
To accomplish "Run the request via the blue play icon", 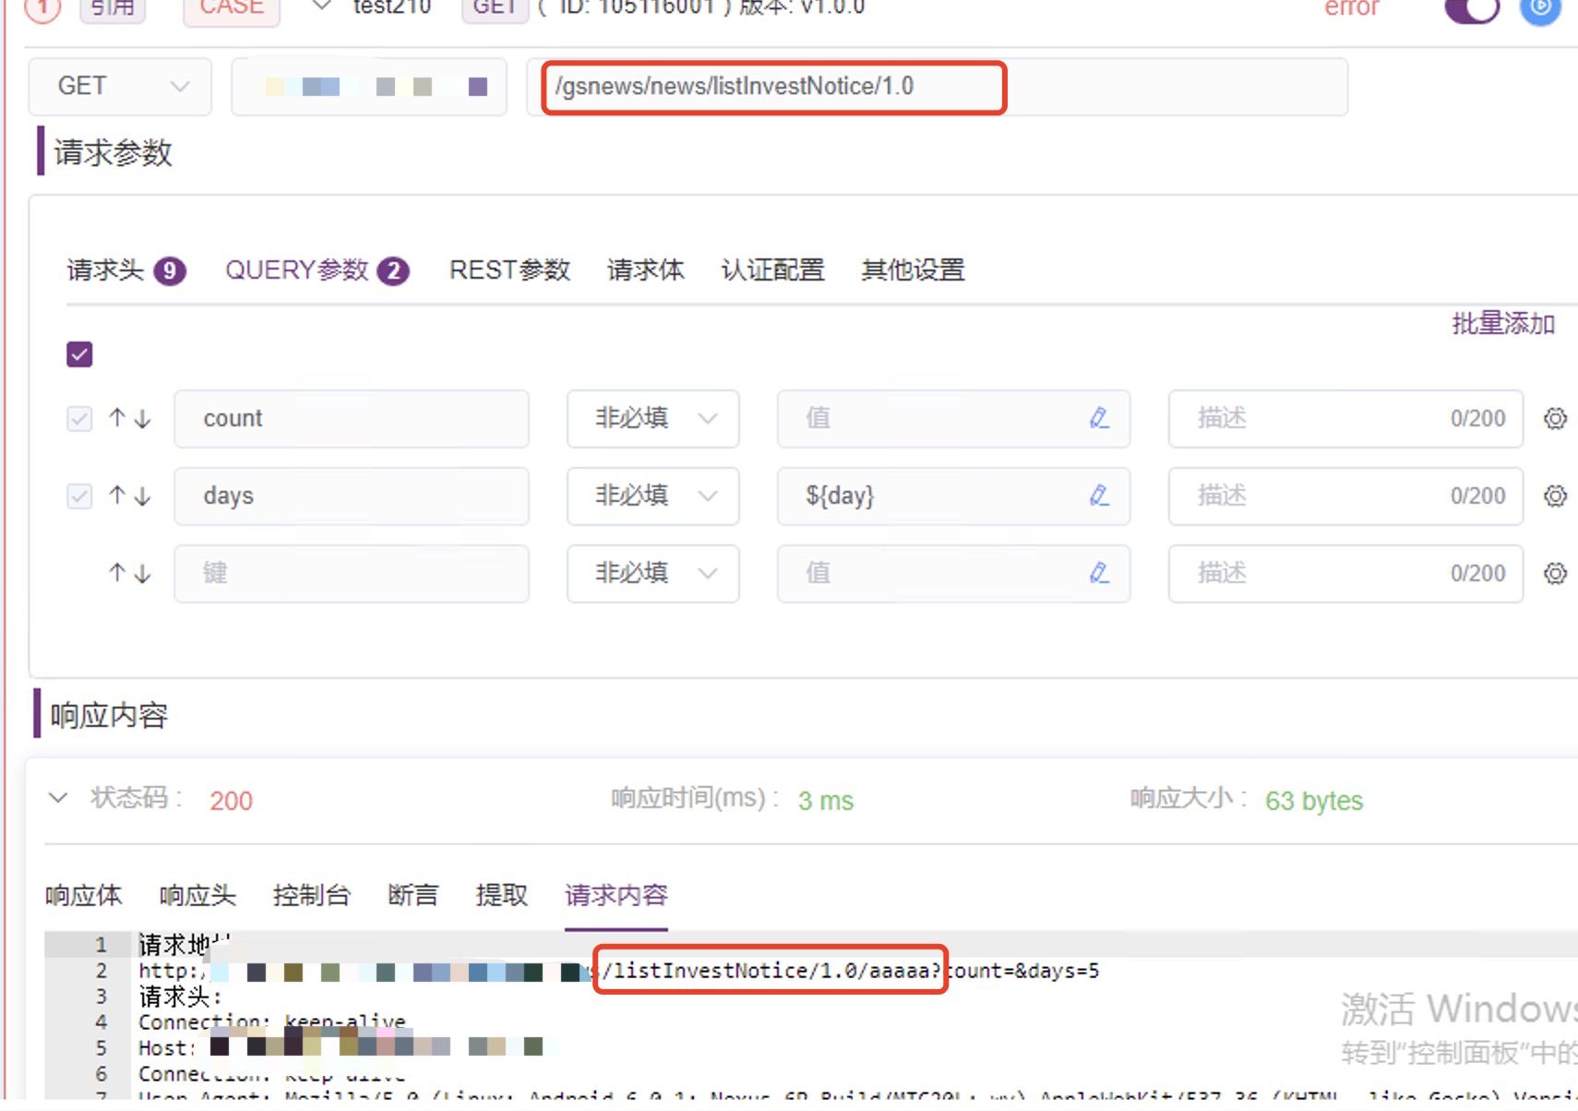I will point(1539,13).
